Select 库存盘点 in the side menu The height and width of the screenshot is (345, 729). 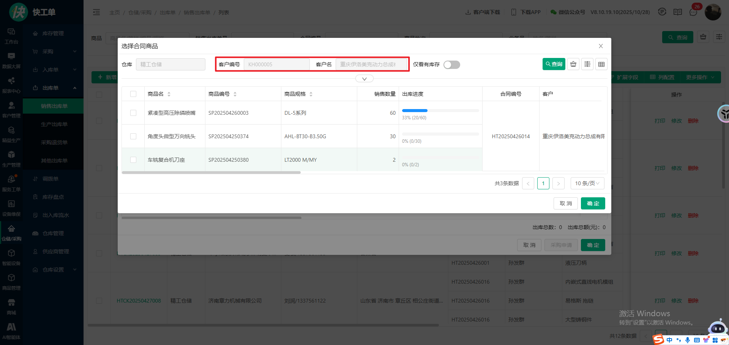pos(53,197)
